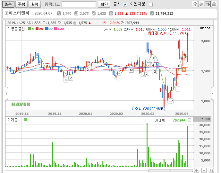Collapse the right side panel arrow

click(212, 94)
